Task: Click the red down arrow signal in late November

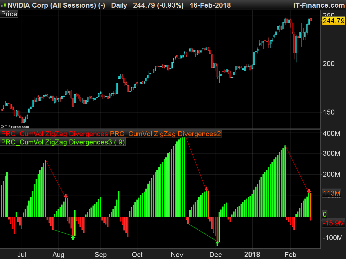Action: (206, 189)
